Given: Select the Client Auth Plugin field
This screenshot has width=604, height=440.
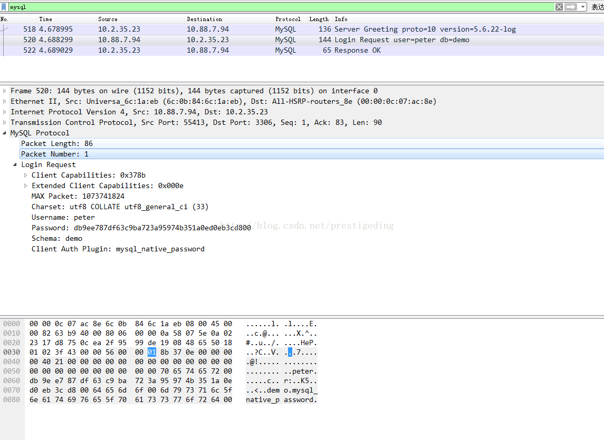Looking at the screenshot, I should [118, 249].
